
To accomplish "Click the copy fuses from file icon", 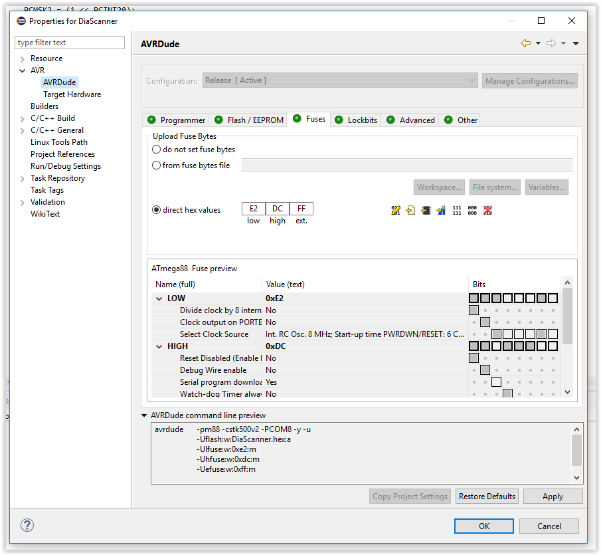I will point(410,210).
